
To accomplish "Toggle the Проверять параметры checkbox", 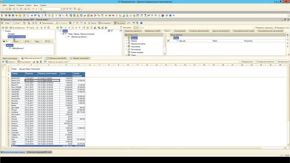I will click(x=255, y=28).
